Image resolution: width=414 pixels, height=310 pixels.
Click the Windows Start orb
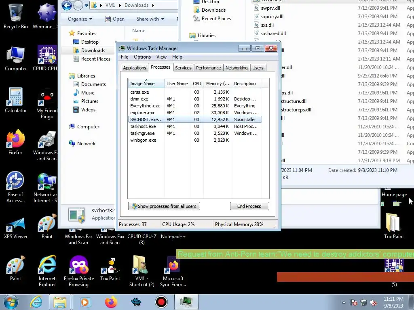tap(11, 302)
